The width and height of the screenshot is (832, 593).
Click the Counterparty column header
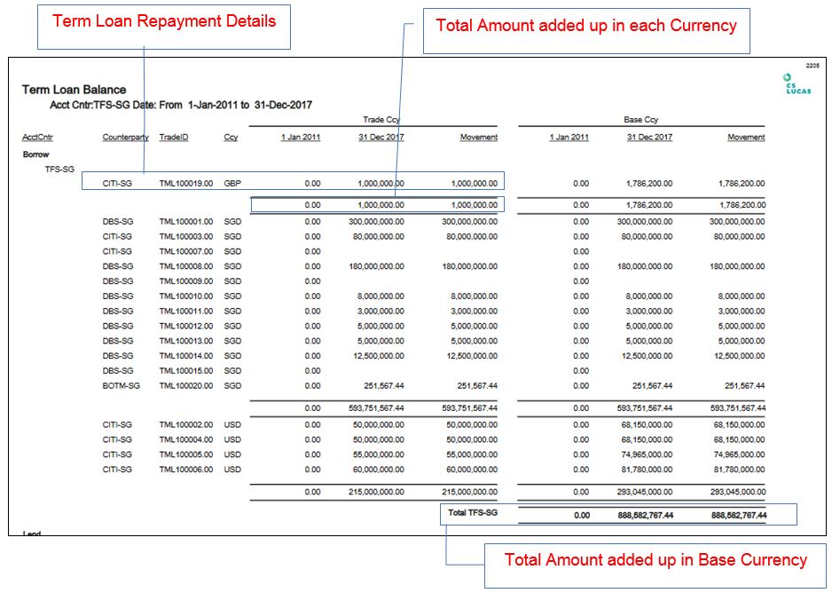[x=125, y=137]
